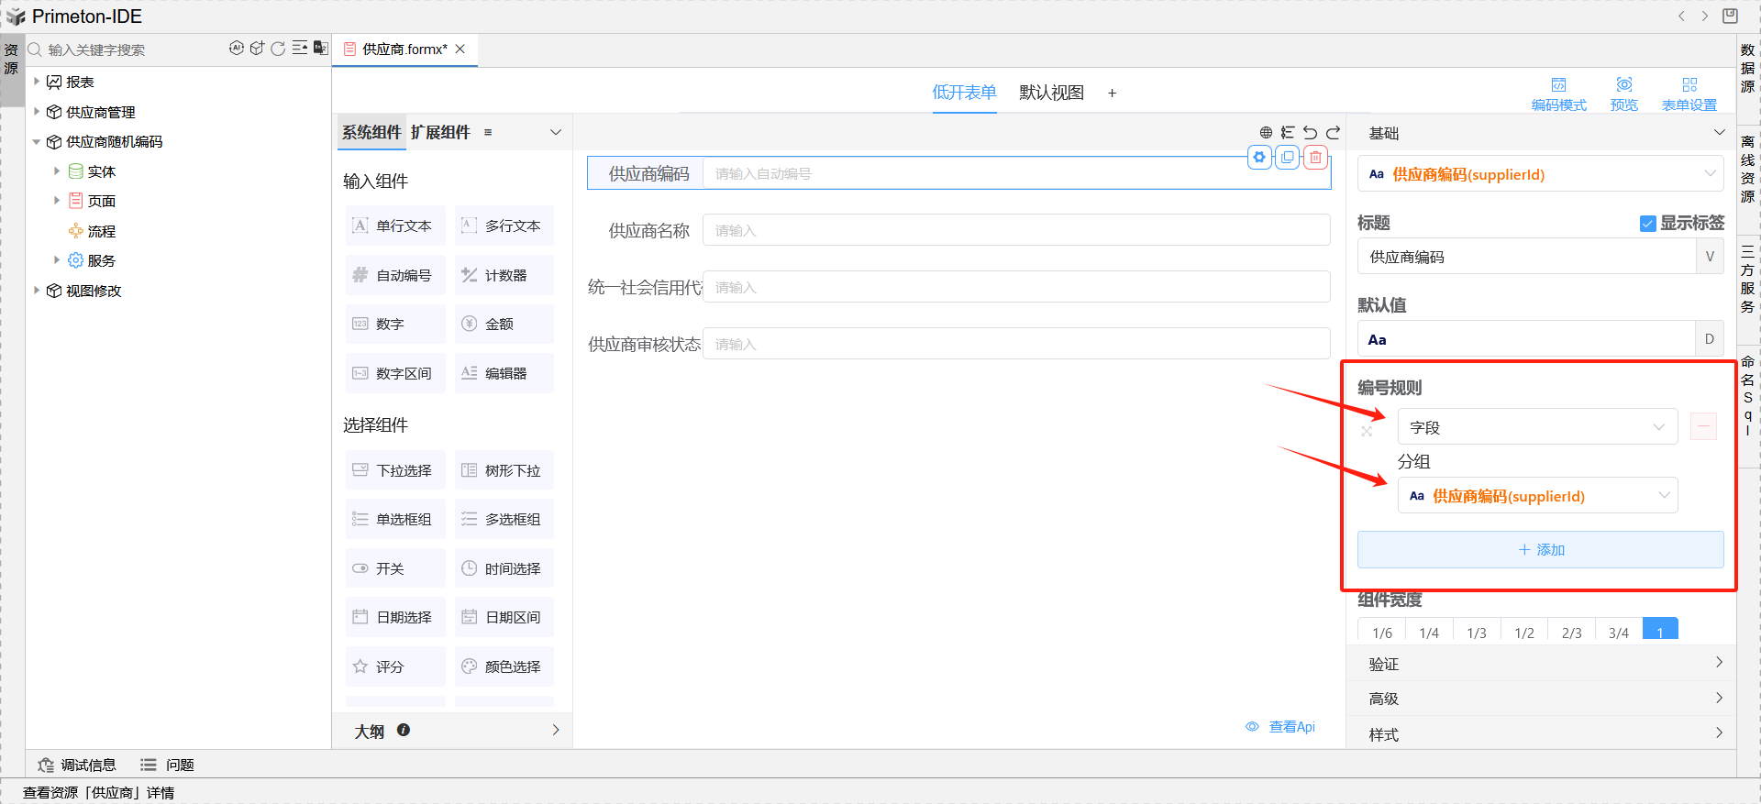
Task: Switch to 默认视图 tab
Action: (x=1051, y=93)
